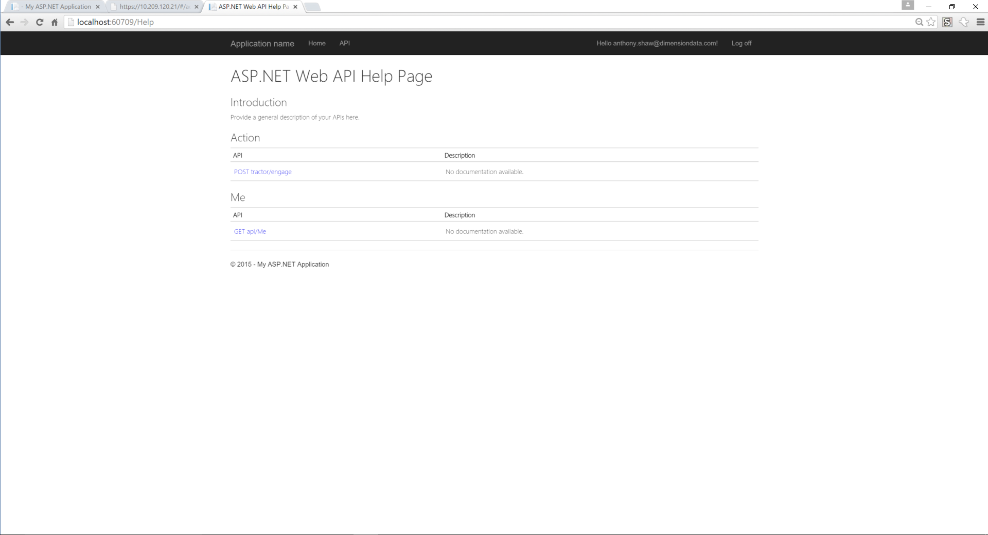Open the API navigation item
Image resolution: width=988 pixels, height=535 pixels.
344,43
